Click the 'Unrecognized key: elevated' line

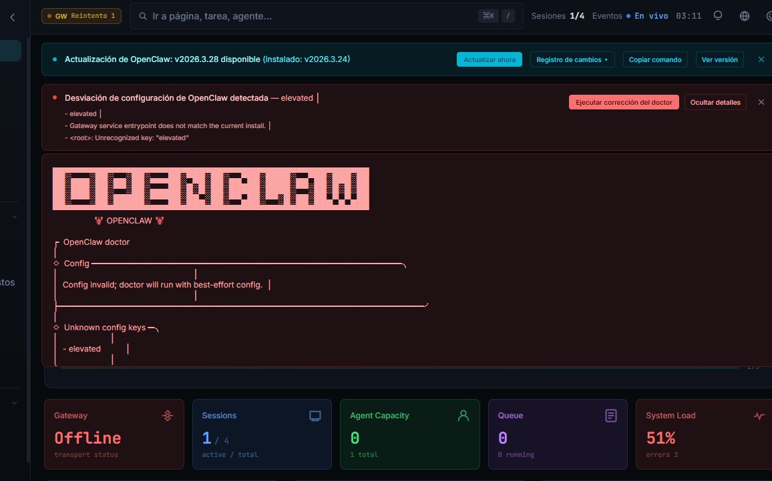(127, 137)
